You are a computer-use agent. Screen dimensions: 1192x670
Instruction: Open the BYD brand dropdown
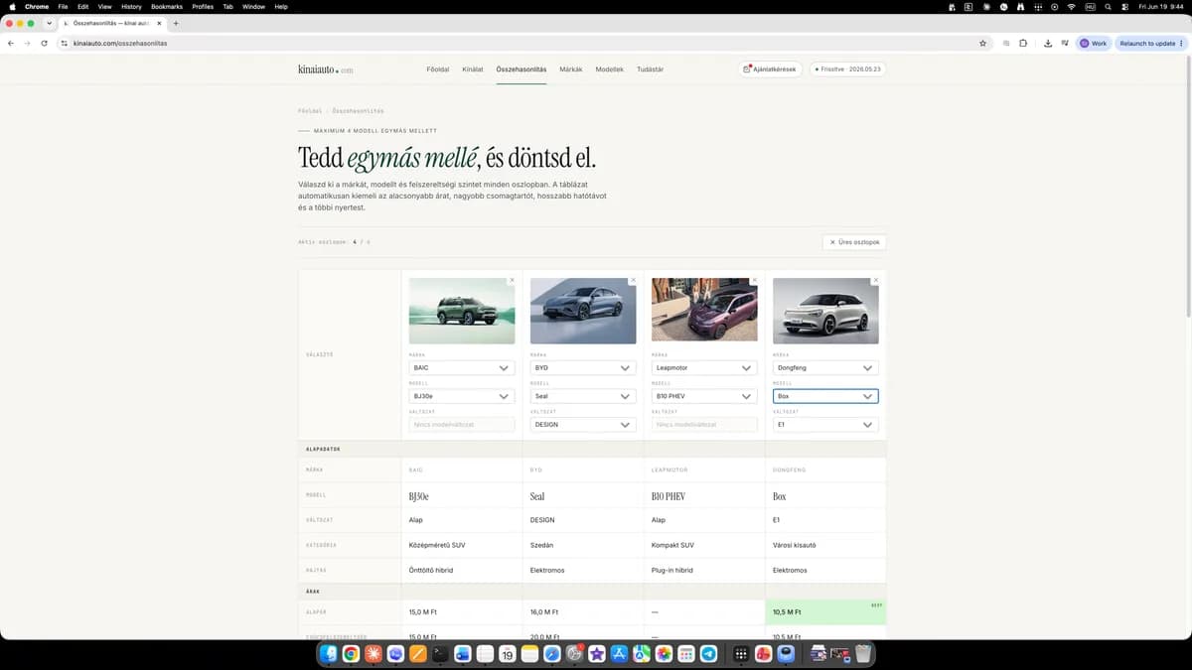[x=583, y=367]
